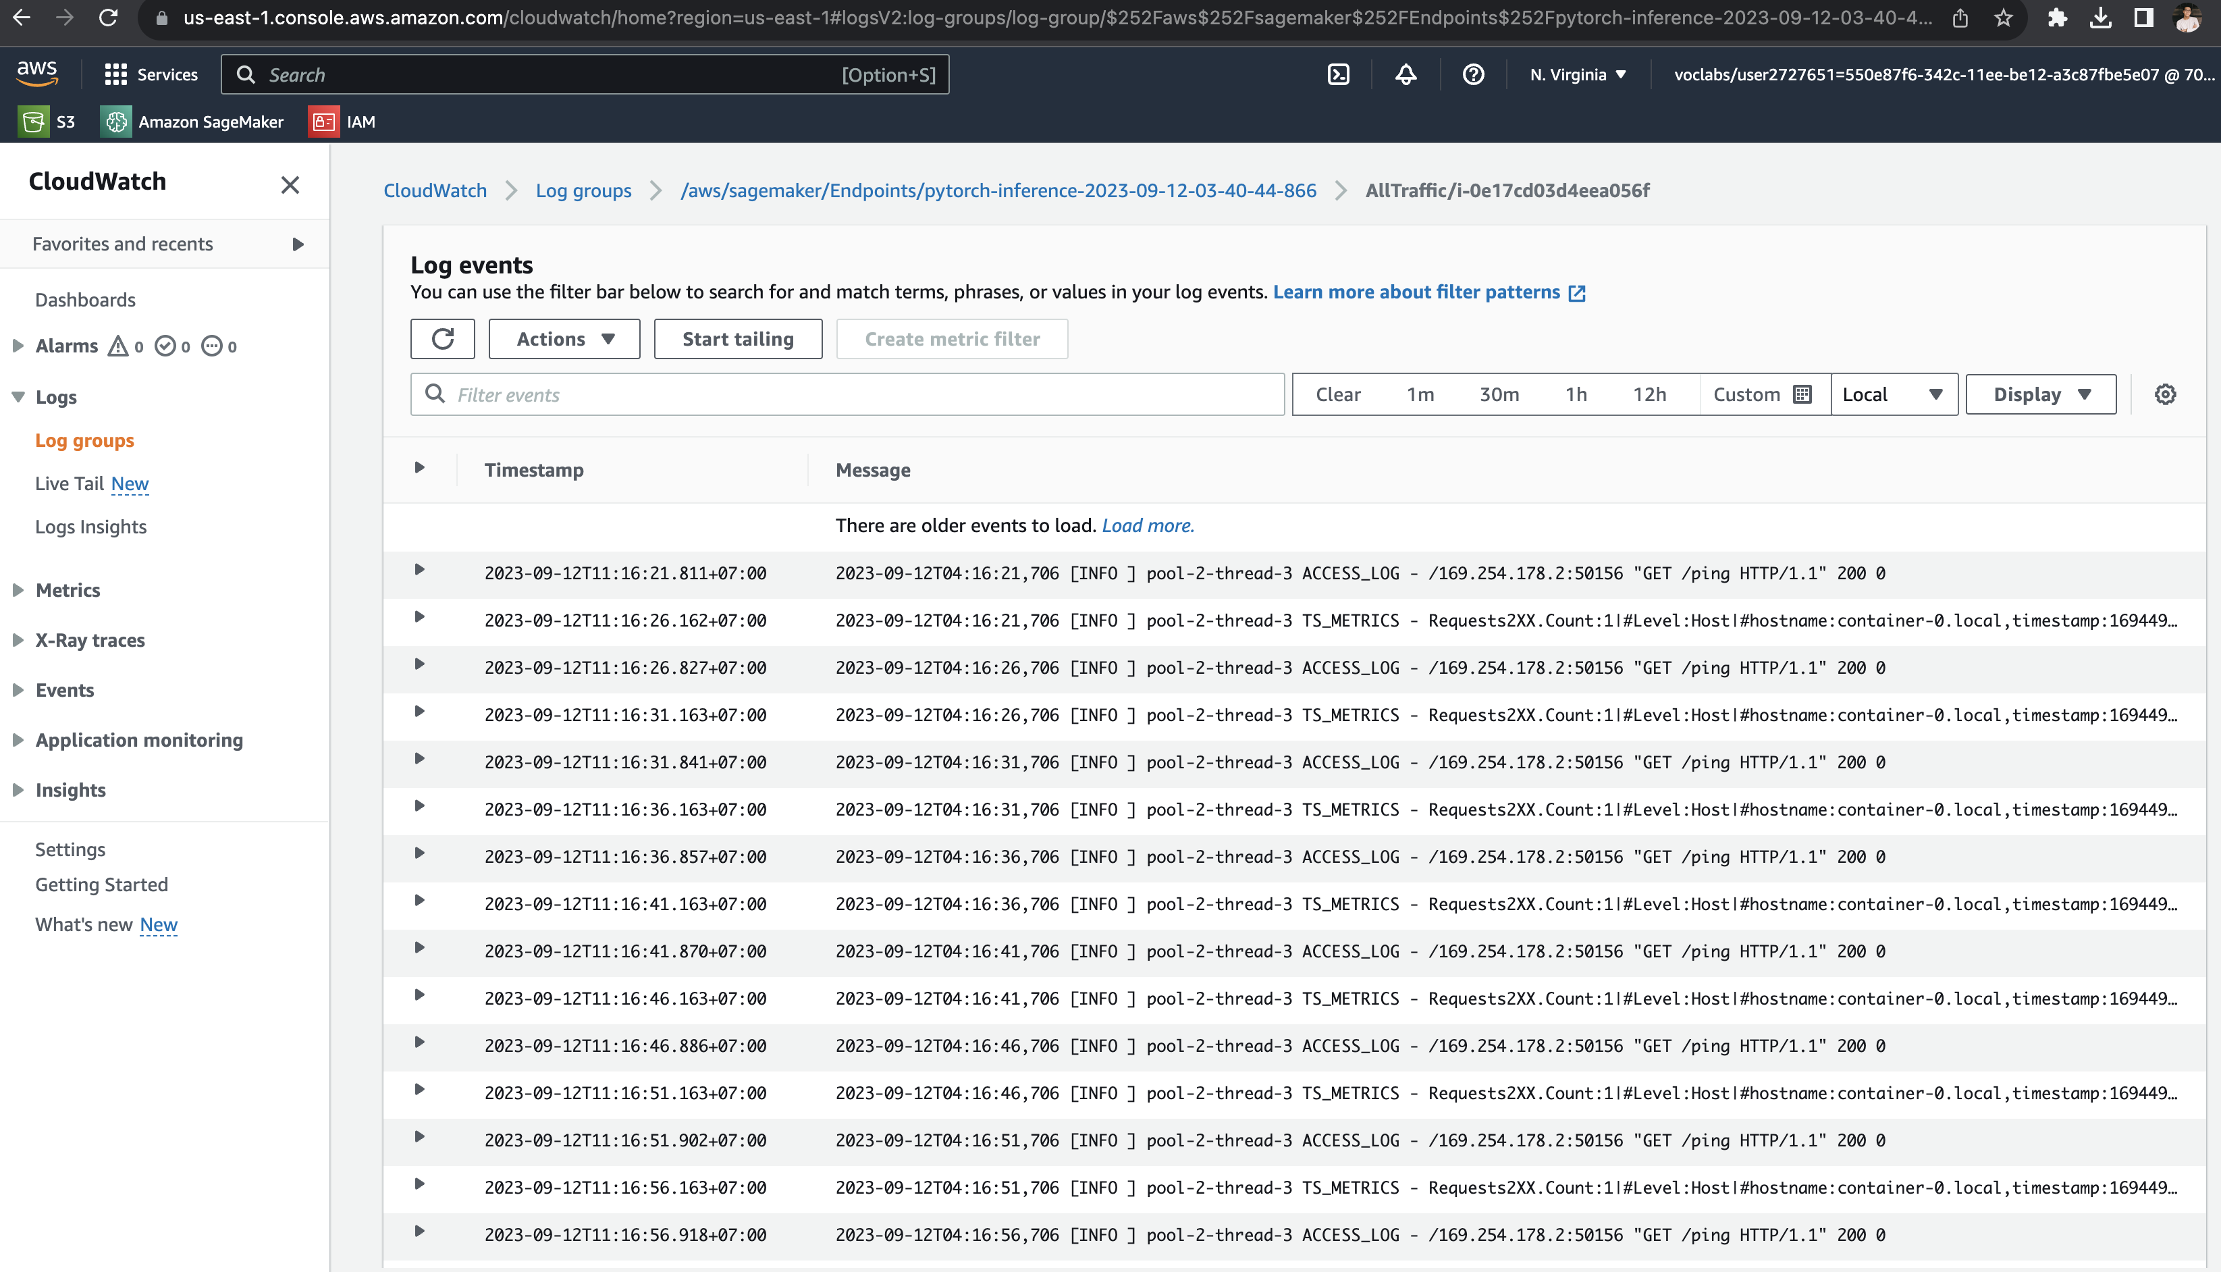Go to CloudWatch breadcrumb link
The height and width of the screenshot is (1272, 2221).
[435, 190]
